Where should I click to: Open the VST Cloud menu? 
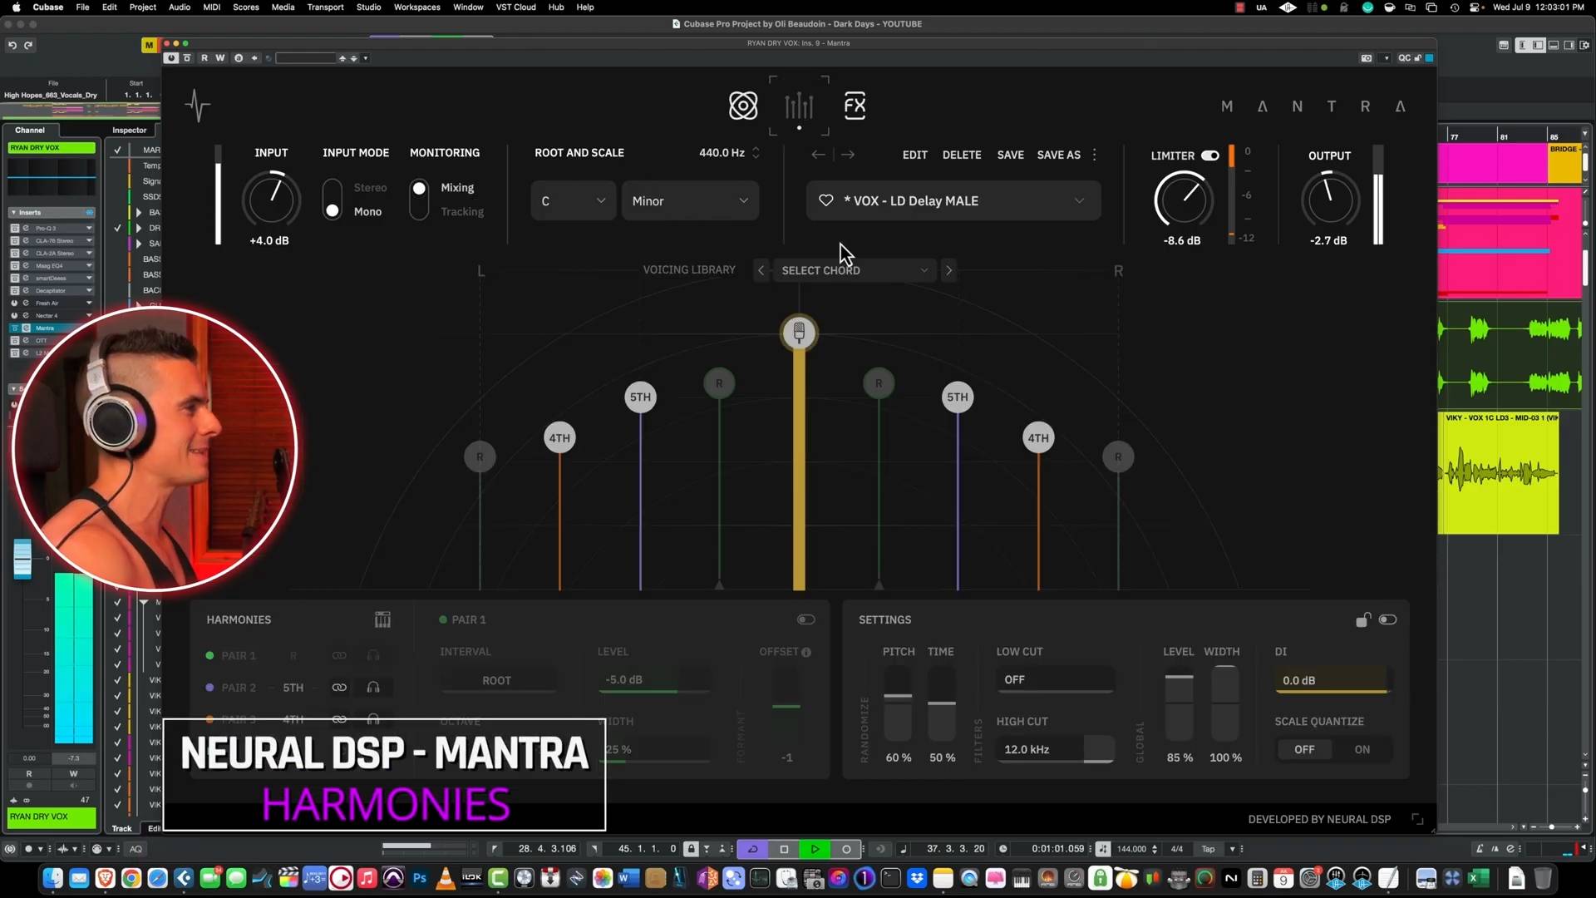click(x=515, y=7)
